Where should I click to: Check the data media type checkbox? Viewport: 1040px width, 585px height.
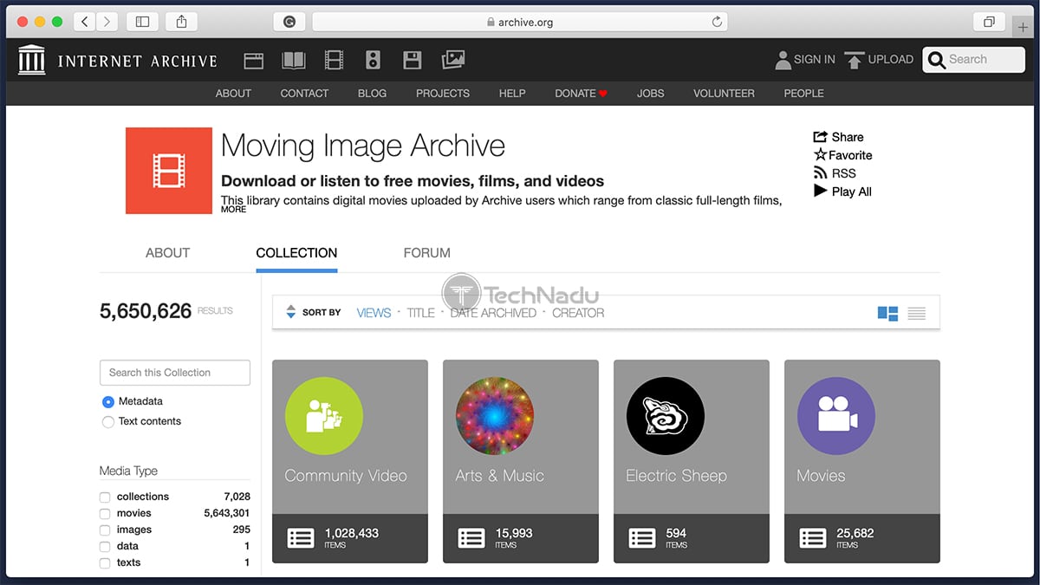tap(105, 547)
